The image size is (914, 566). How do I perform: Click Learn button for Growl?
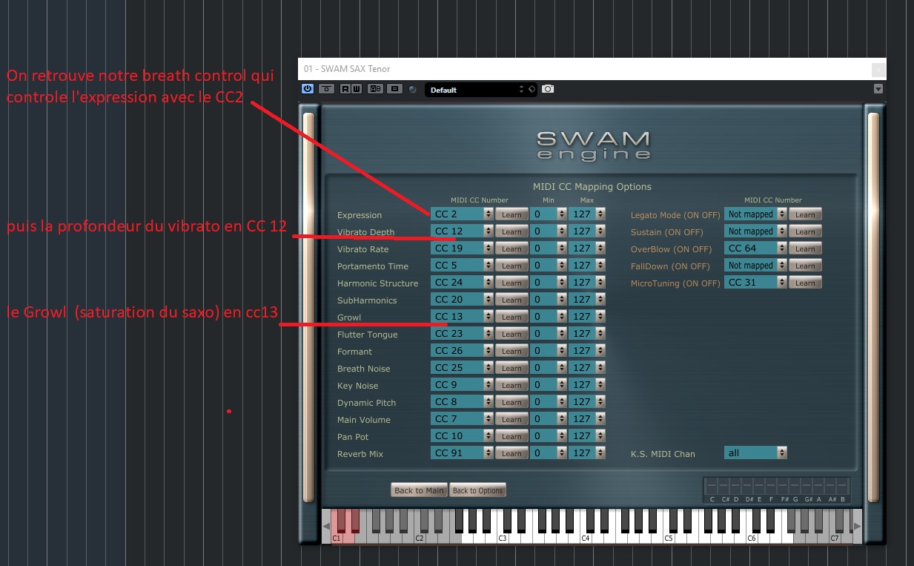[x=511, y=317]
